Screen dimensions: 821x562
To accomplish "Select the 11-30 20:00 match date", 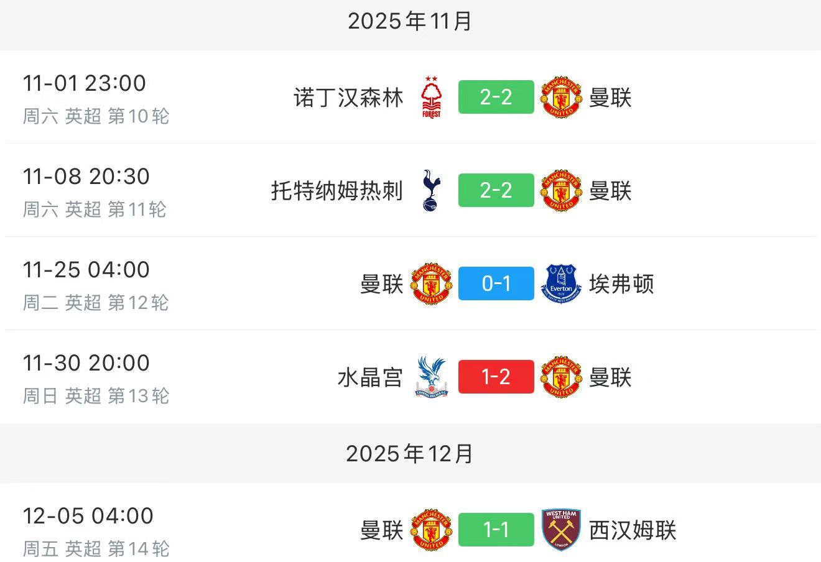I will 86,362.
